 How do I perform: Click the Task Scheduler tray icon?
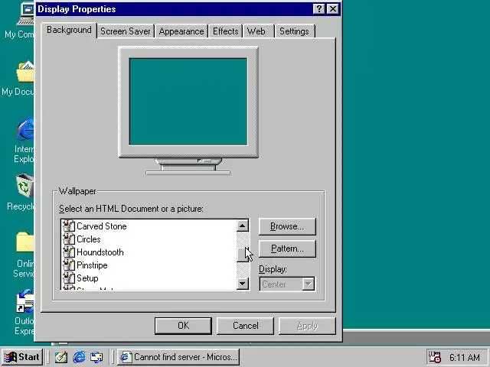coord(435,357)
